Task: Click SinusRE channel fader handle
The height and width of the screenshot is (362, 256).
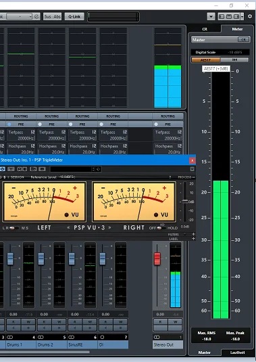Action: (x=72, y=258)
